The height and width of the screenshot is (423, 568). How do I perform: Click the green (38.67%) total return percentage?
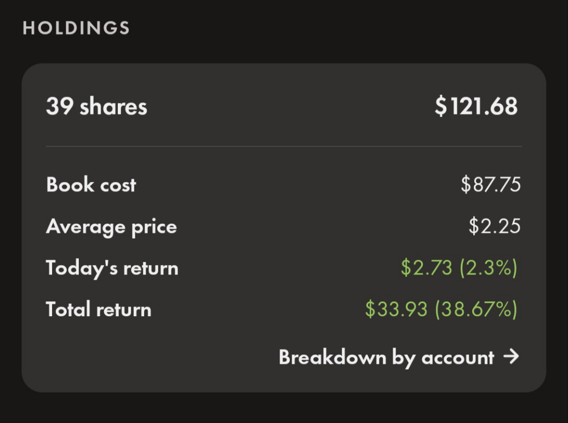click(x=476, y=310)
